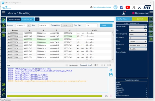Open the right-side hamburger menu next to Not connected
This screenshot has width=155, height=101.
(x=151, y=13)
